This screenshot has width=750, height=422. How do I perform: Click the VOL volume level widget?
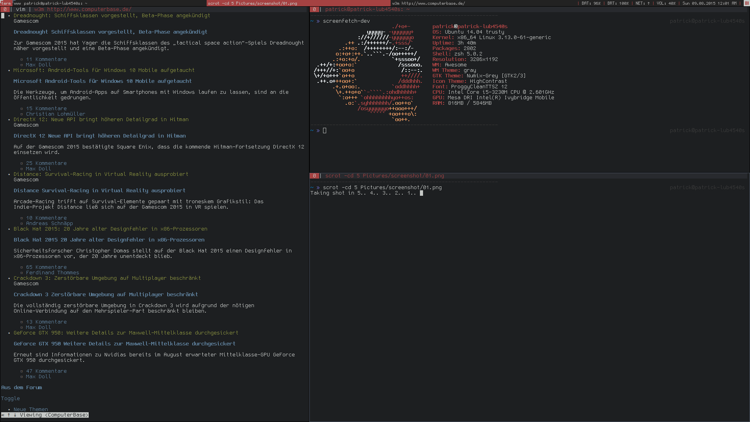click(x=666, y=3)
